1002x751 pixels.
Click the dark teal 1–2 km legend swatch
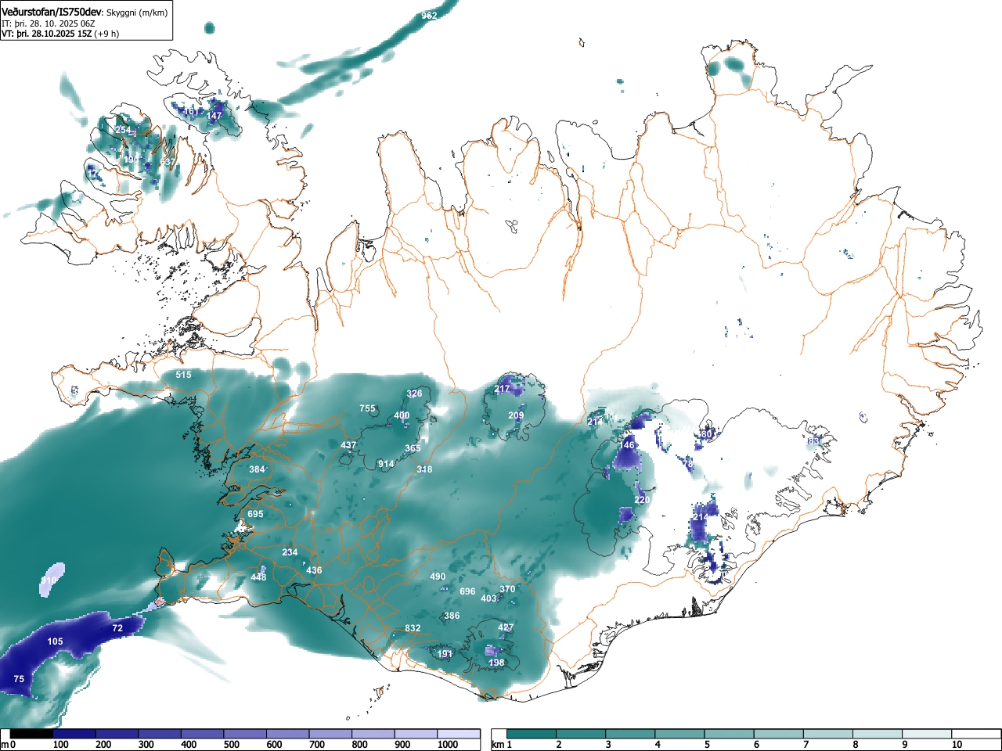[532, 734]
